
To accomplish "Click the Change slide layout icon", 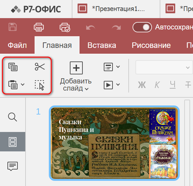I will click(x=108, y=67).
